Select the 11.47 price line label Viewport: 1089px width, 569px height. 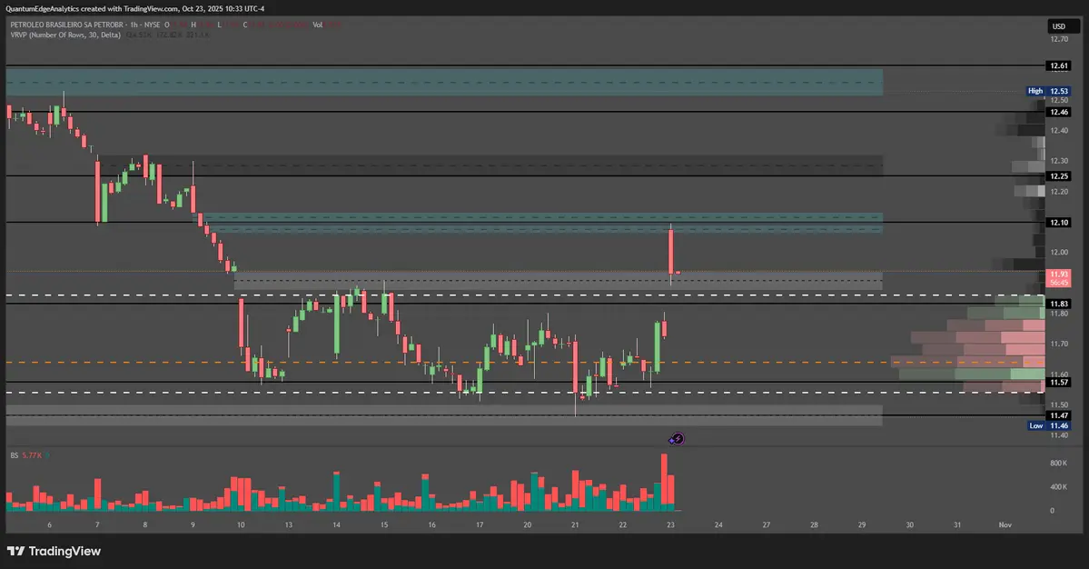[x=1059, y=415]
